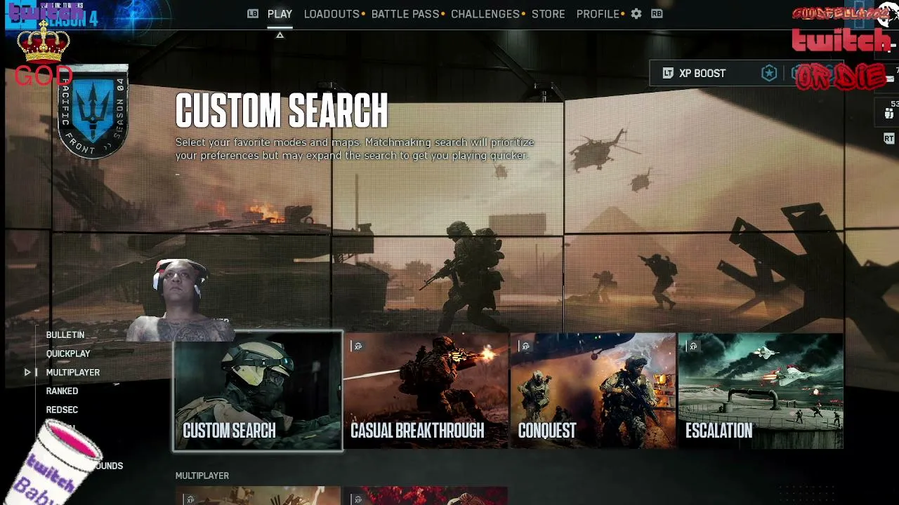
Task: Click the XP badge on Escalation card
Action: [x=693, y=346]
